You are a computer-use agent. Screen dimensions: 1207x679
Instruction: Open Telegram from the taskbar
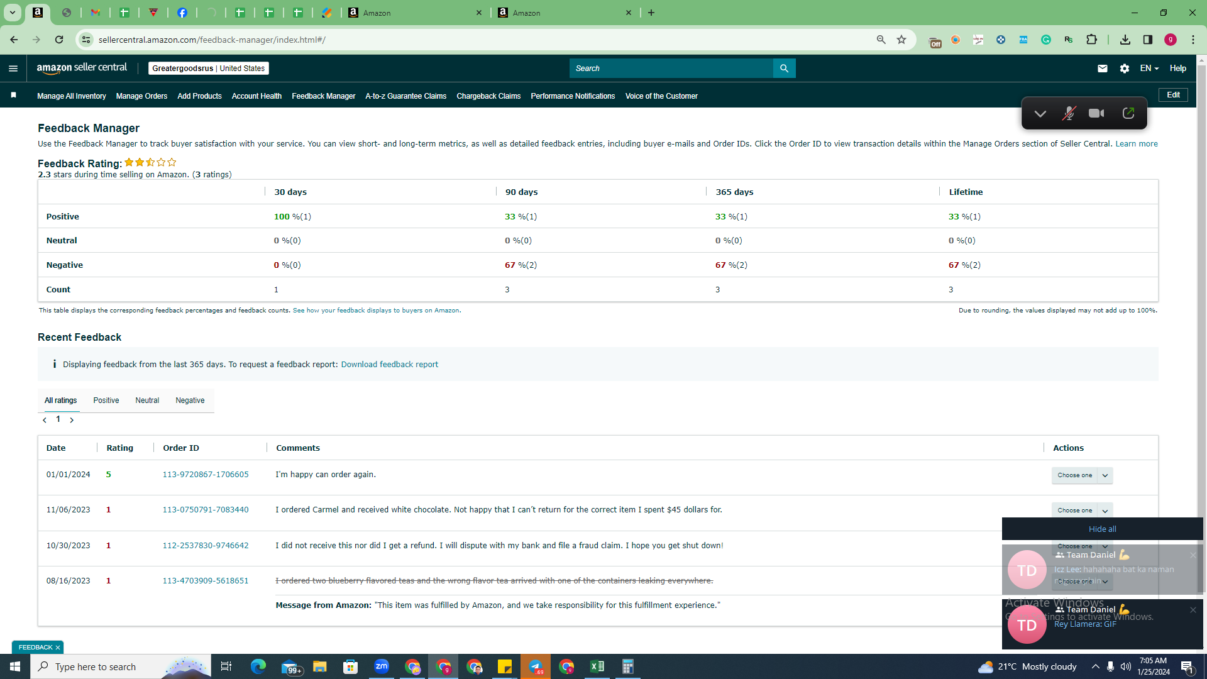pyautogui.click(x=536, y=666)
